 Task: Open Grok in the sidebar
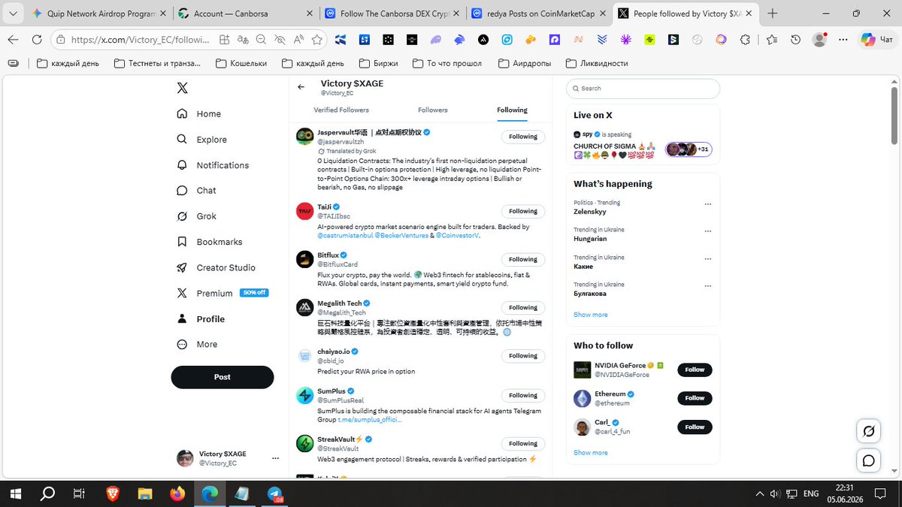[x=196, y=216]
